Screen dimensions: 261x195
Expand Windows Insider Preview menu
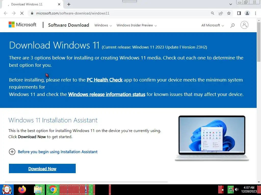(137, 25)
